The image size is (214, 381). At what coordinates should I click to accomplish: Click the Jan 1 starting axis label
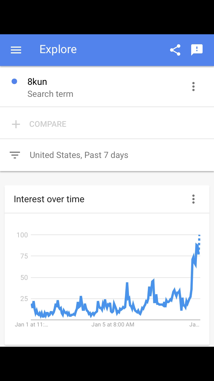point(31,324)
